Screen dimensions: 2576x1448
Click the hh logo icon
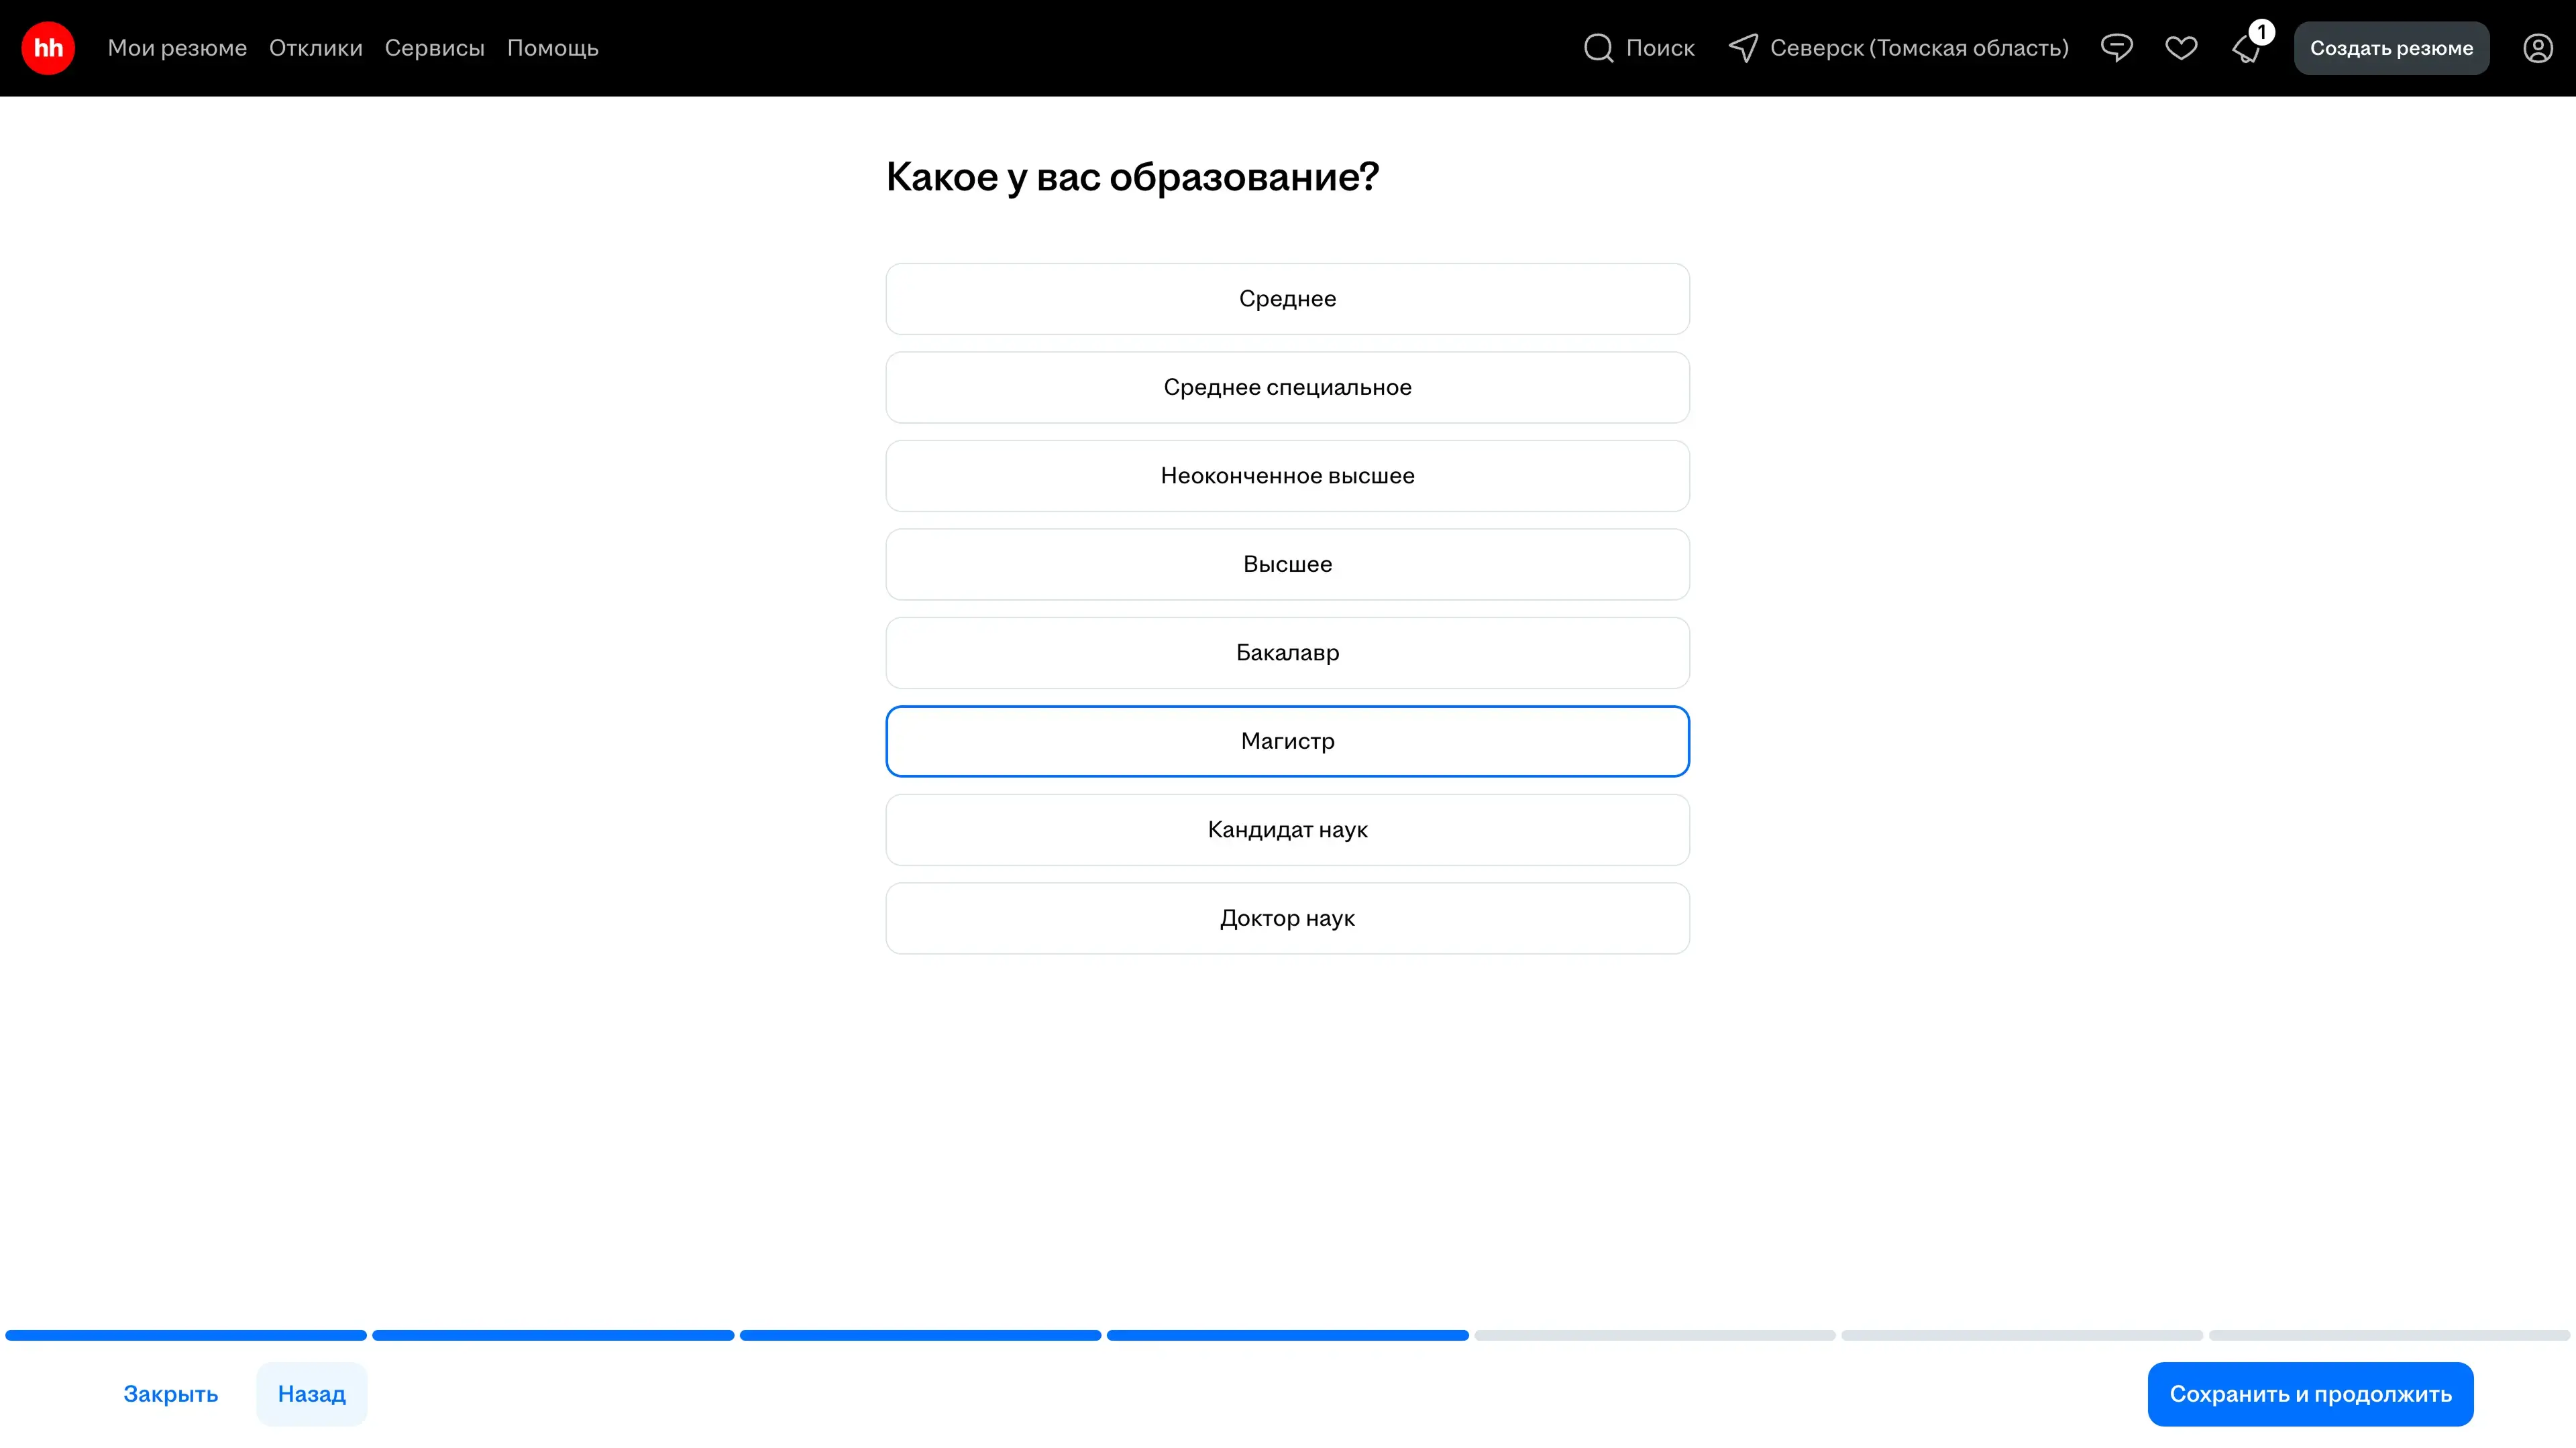click(x=48, y=48)
